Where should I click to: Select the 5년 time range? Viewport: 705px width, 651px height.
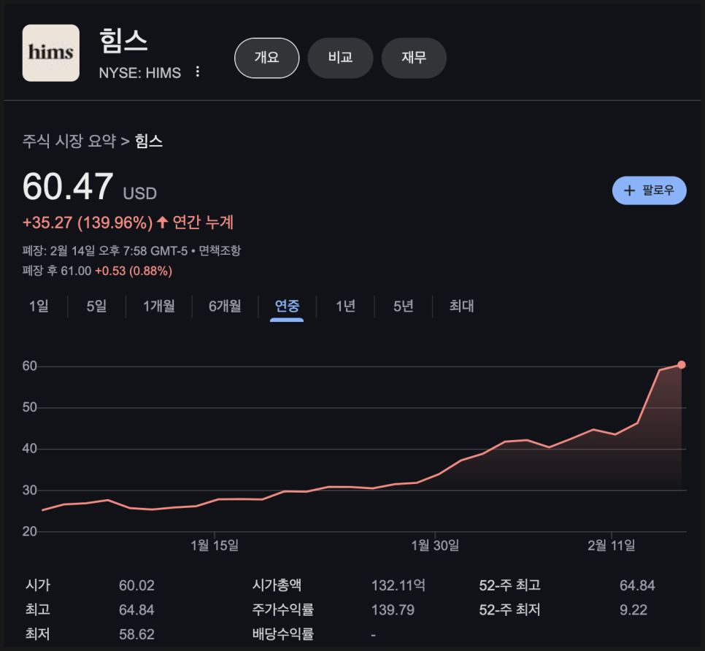[404, 307]
